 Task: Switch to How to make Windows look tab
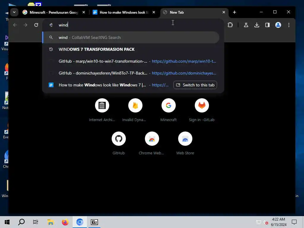(x=124, y=12)
